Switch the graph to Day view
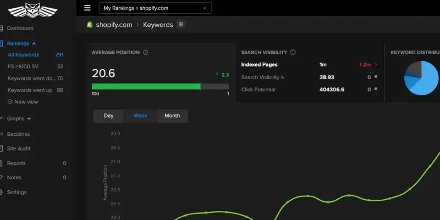The width and height of the screenshot is (440, 220). coord(108,116)
